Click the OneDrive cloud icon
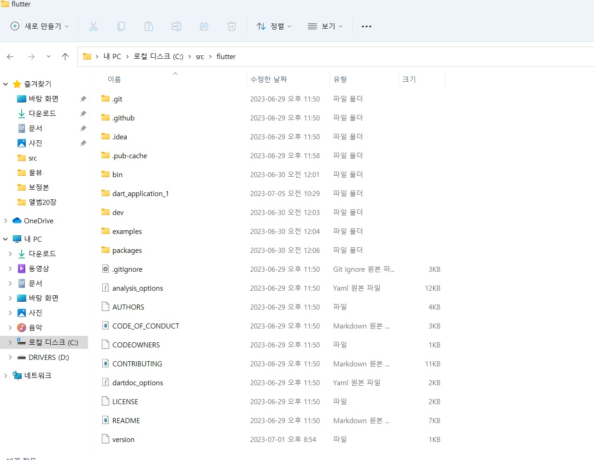This screenshot has width=594, height=460. [17, 221]
